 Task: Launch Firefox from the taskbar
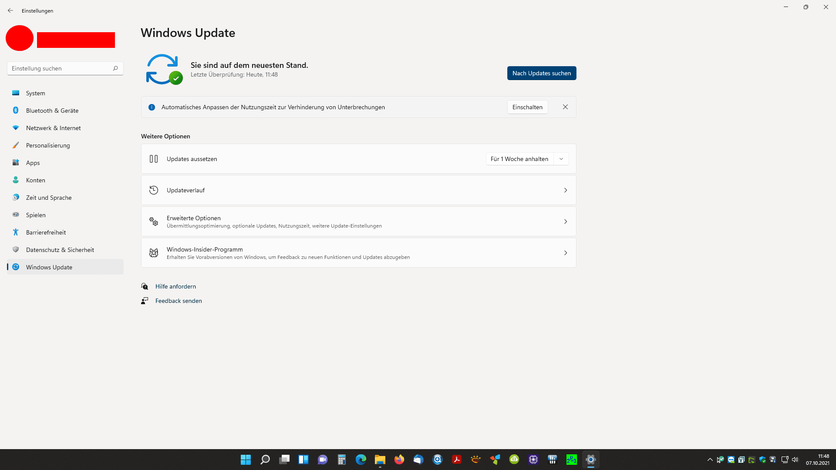click(399, 460)
